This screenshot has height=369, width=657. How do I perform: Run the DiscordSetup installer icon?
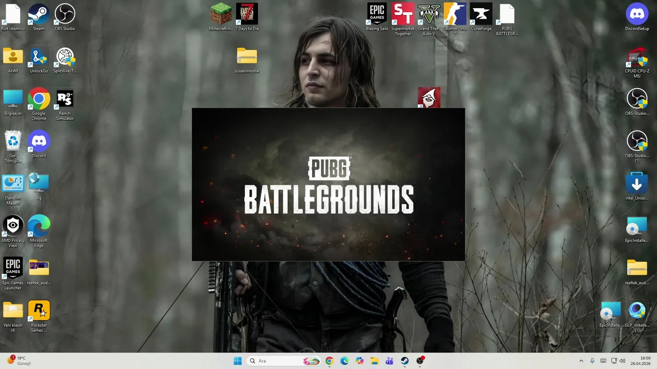pos(637,17)
